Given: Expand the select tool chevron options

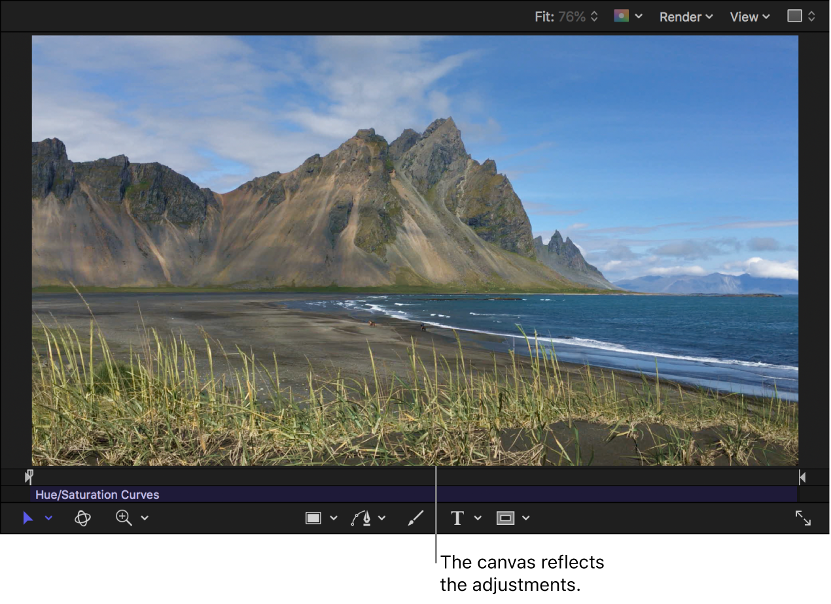Looking at the screenshot, I should pyautogui.click(x=48, y=518).
